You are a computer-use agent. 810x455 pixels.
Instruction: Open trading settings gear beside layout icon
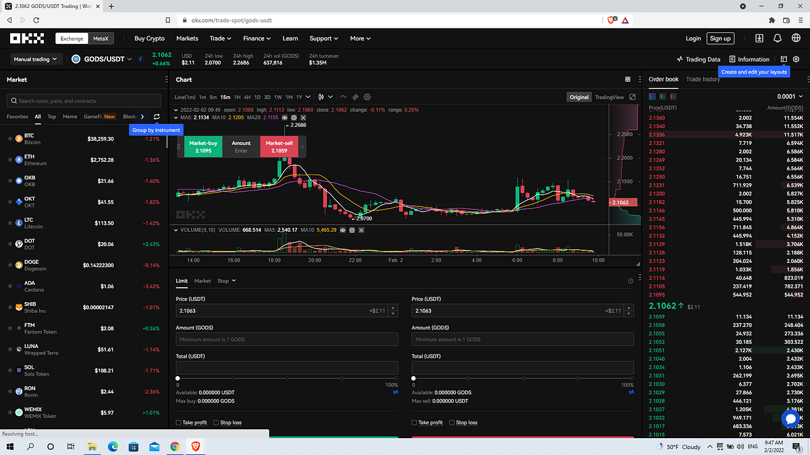pos(796,59)
